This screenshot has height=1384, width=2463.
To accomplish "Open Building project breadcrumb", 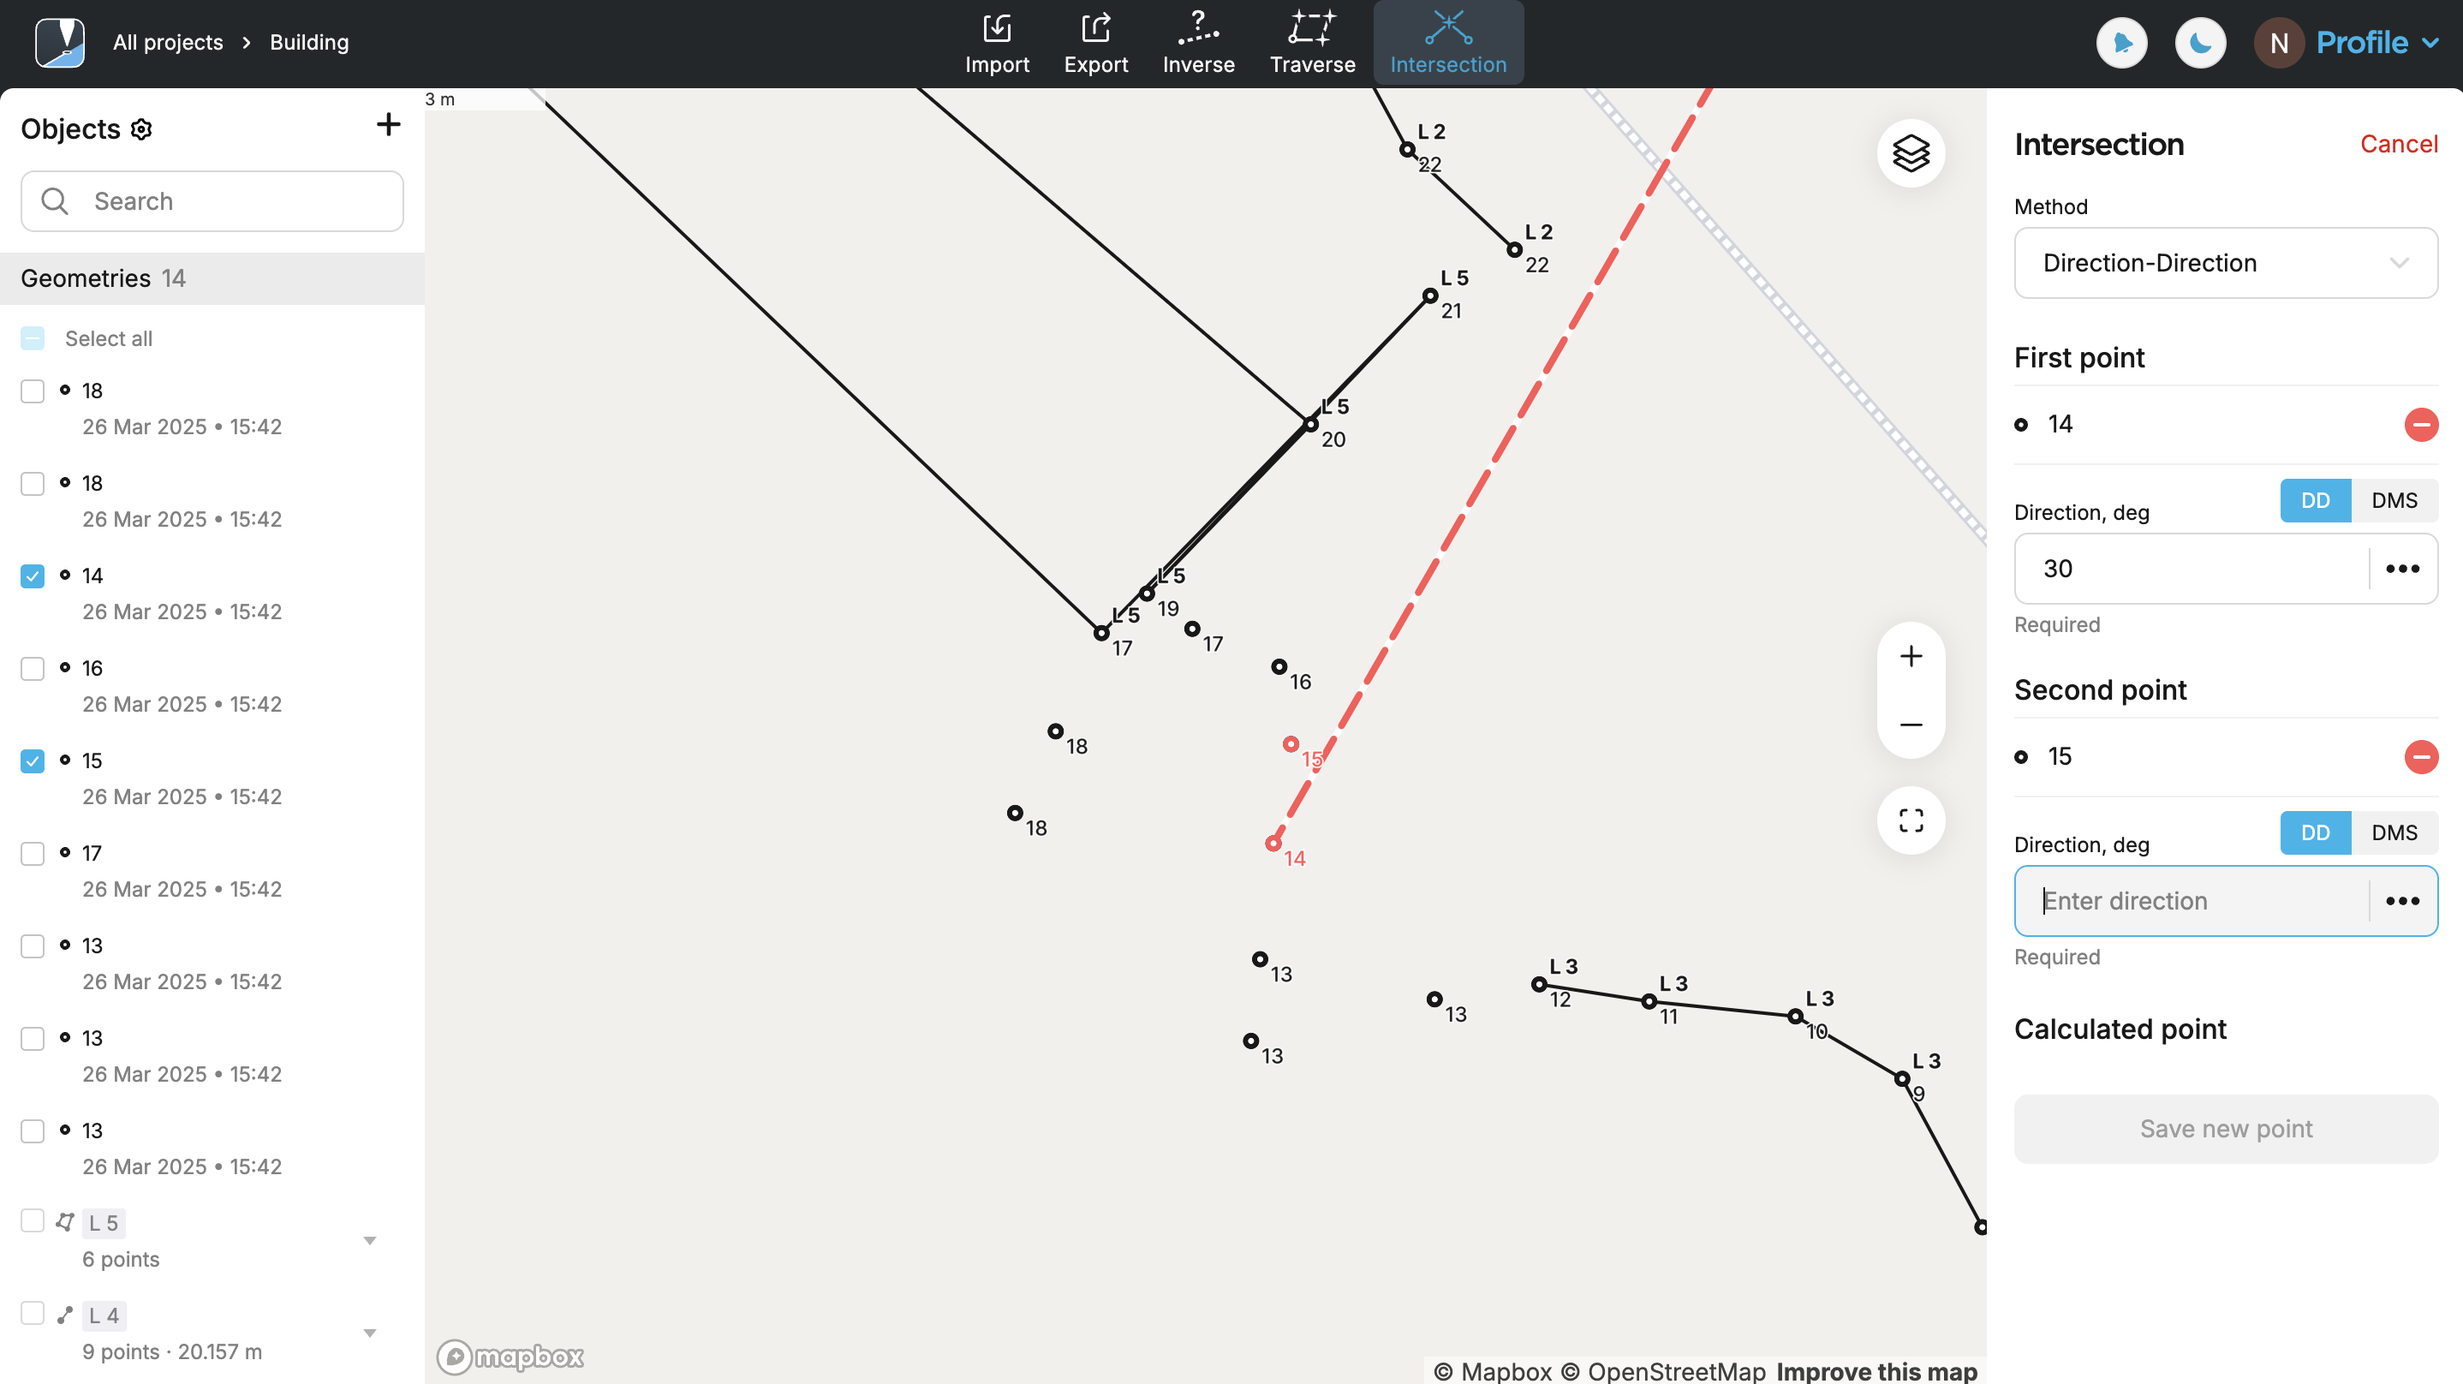I will (309, 42).
